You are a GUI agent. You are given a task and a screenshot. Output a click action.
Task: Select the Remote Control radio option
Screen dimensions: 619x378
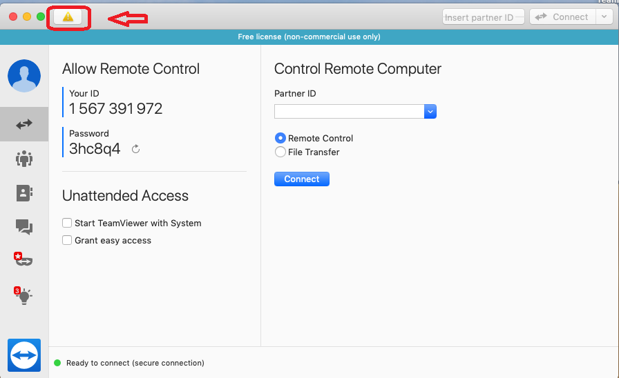point(280,139)
